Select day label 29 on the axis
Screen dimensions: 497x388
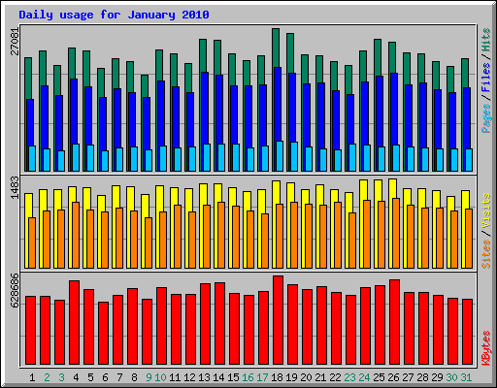pos(437,377)
